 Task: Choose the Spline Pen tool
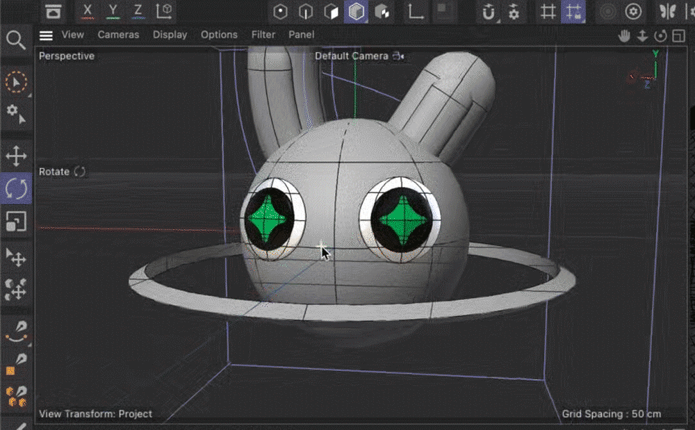coord(16,331)
